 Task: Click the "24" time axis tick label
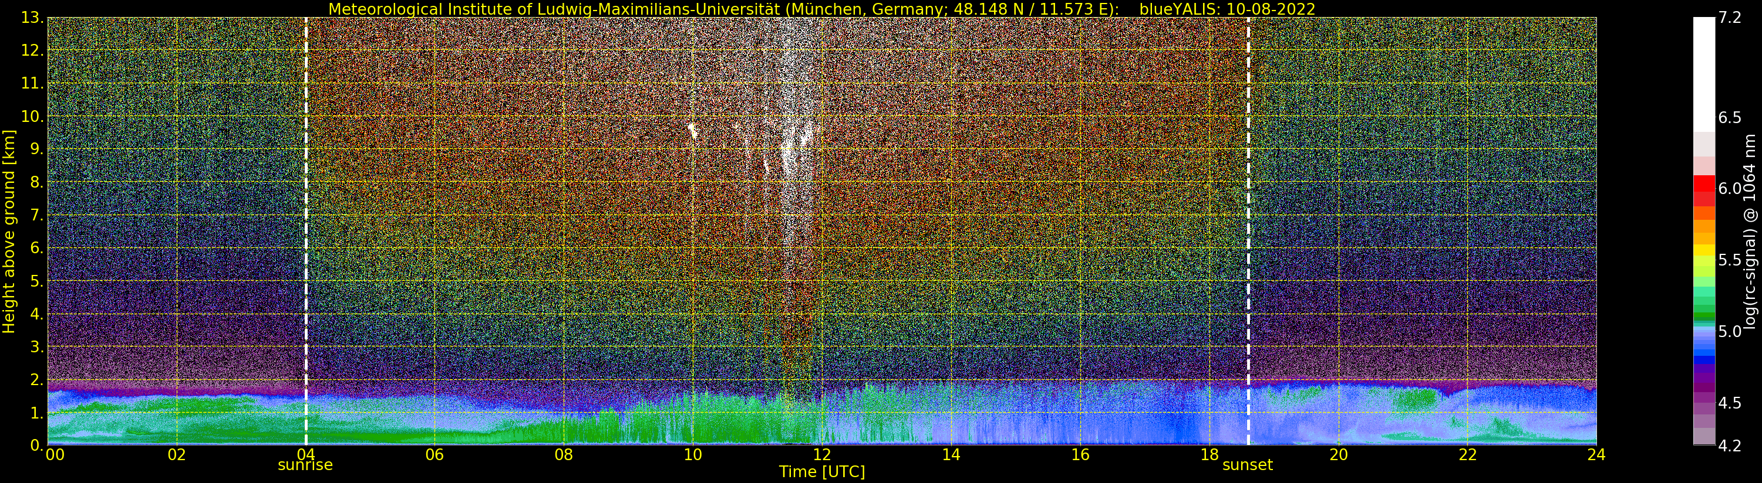(x=1596, y=455)
